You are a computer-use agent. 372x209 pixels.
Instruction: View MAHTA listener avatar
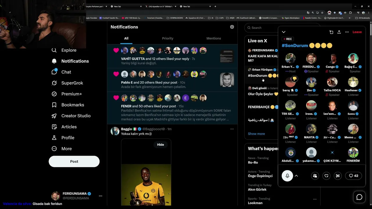(311, 129)
